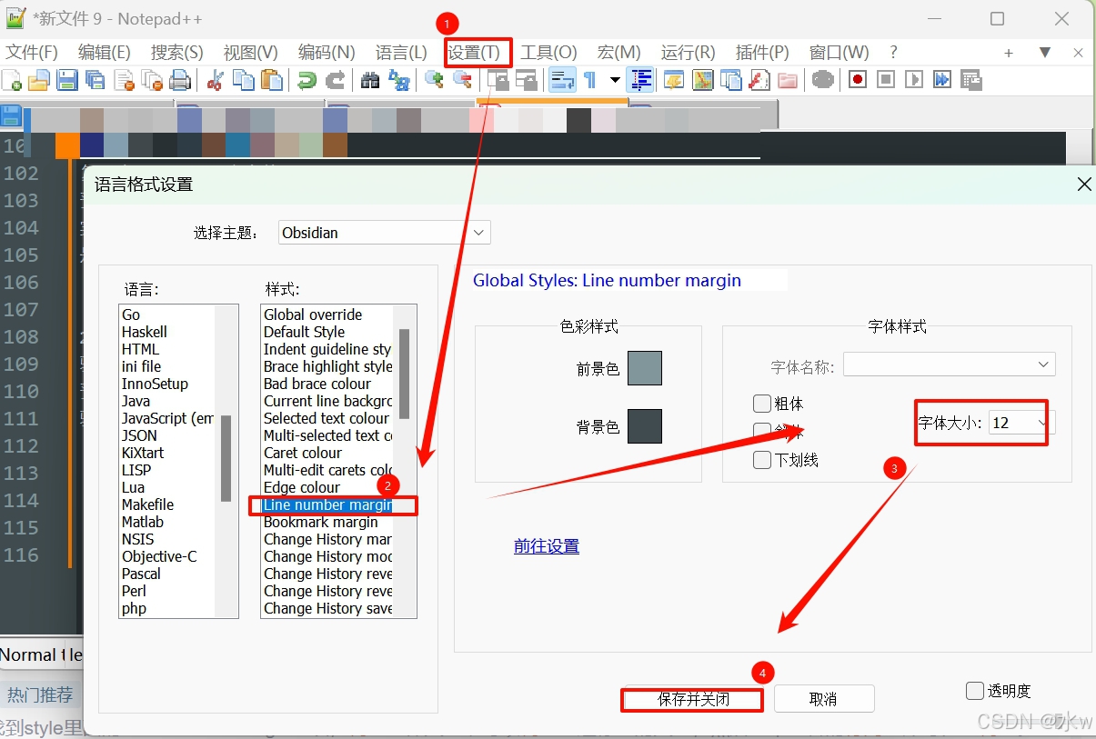The width and height of the screenshot is (1096, 739).
Task: Open the 搜索(S) menu
Action: 177,53
